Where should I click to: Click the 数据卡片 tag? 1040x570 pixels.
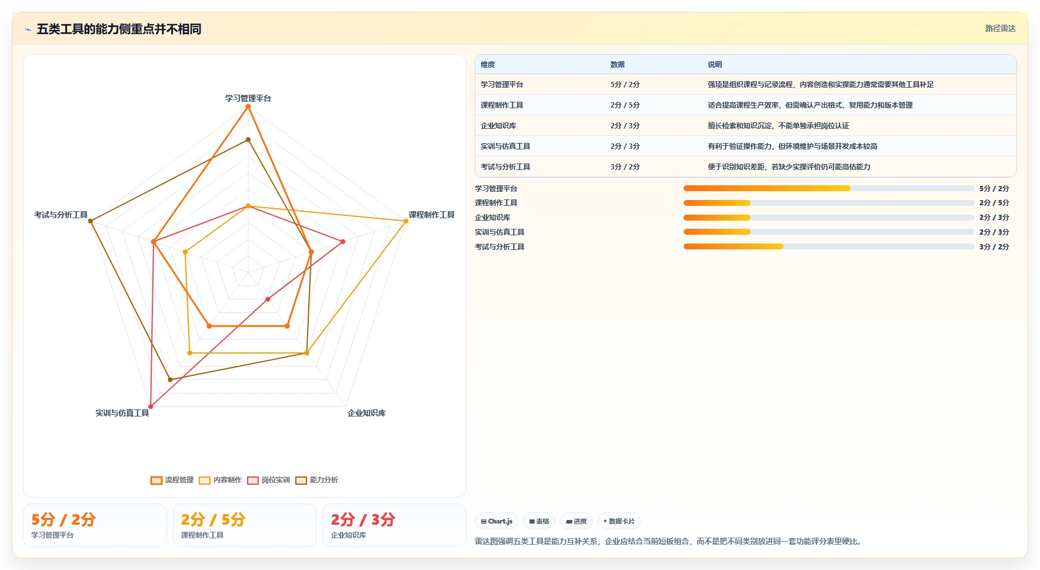619,521
